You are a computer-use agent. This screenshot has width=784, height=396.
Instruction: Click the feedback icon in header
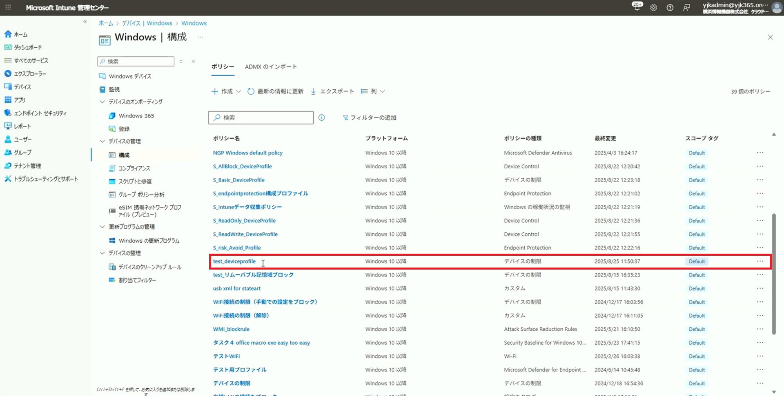point(686,8)
